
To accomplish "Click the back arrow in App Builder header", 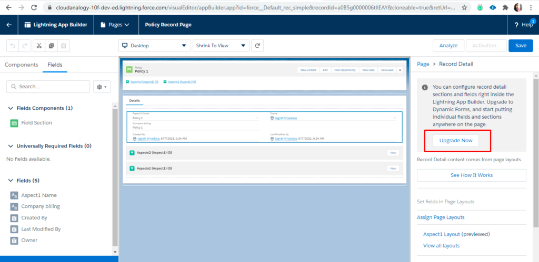I will point(9,25).
